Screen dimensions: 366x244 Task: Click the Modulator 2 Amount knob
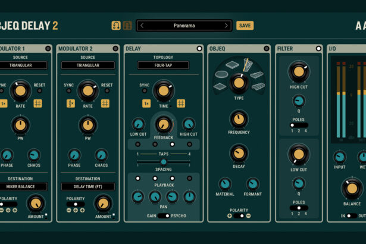pyautogui.click(x=103, y=204)
